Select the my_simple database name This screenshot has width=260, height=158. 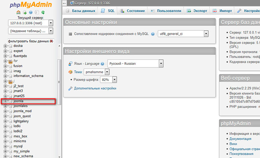click(x=22, y=151)
